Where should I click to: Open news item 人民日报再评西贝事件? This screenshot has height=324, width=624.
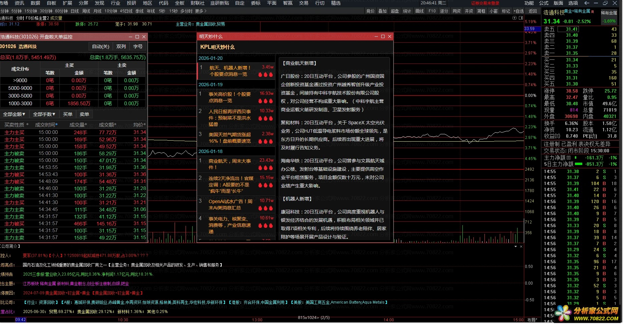[230, 118]
